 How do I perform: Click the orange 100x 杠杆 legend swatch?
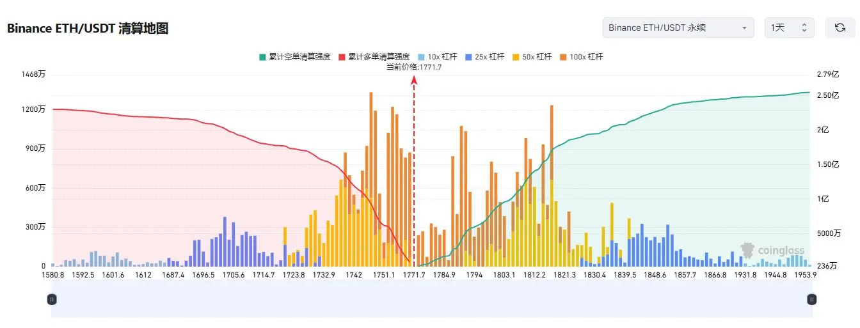pos(563,57)
